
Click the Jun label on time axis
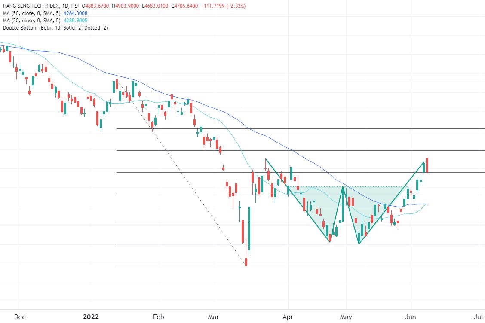(411, 317)
